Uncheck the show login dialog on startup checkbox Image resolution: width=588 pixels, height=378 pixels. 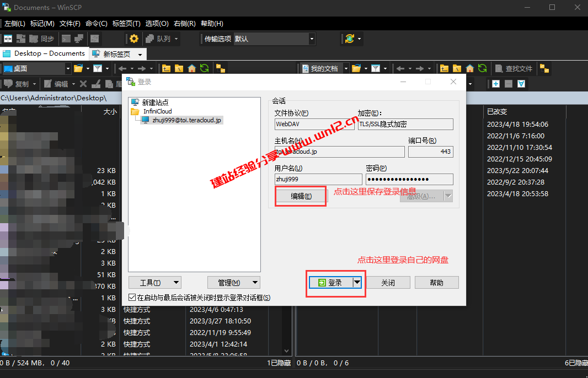tap(132, 297)
